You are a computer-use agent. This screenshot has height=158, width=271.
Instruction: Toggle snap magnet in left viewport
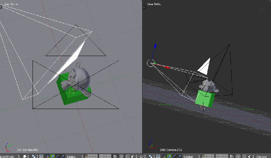pyautogui.click(x=128, y=156)
